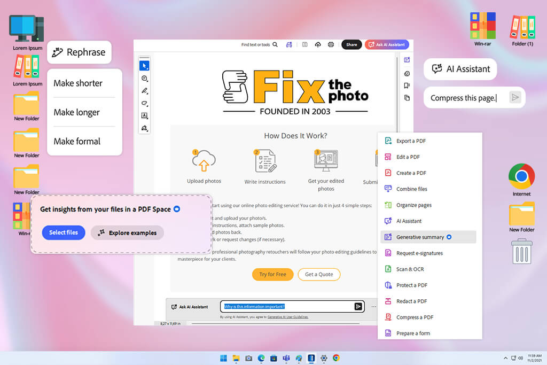
Task: Click the send arrow beside 'Compress this page'
Action: tap(515, 97)
